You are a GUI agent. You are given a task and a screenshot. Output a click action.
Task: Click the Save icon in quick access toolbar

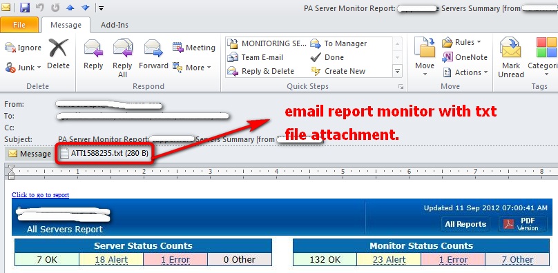tap(25, 8)
